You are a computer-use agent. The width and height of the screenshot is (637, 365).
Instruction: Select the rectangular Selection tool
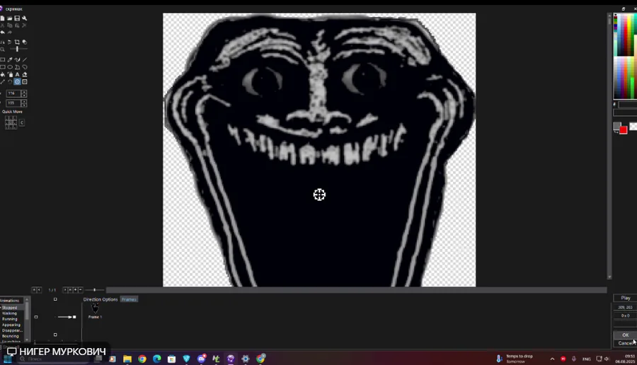click(2, 59)
